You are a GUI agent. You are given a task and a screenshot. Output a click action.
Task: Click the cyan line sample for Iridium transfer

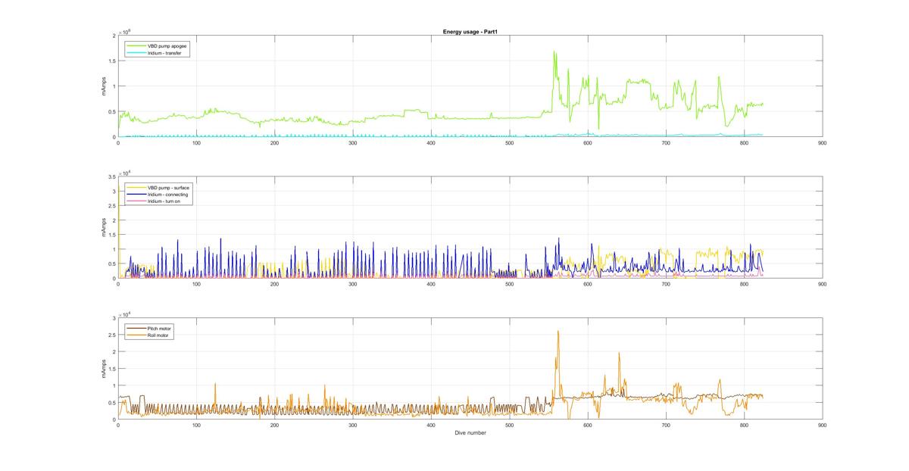136,53
